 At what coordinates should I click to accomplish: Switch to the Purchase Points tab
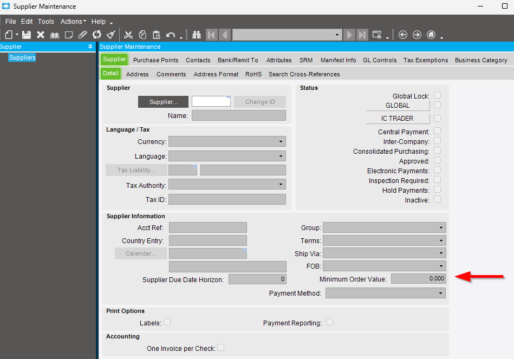point(155,60)
